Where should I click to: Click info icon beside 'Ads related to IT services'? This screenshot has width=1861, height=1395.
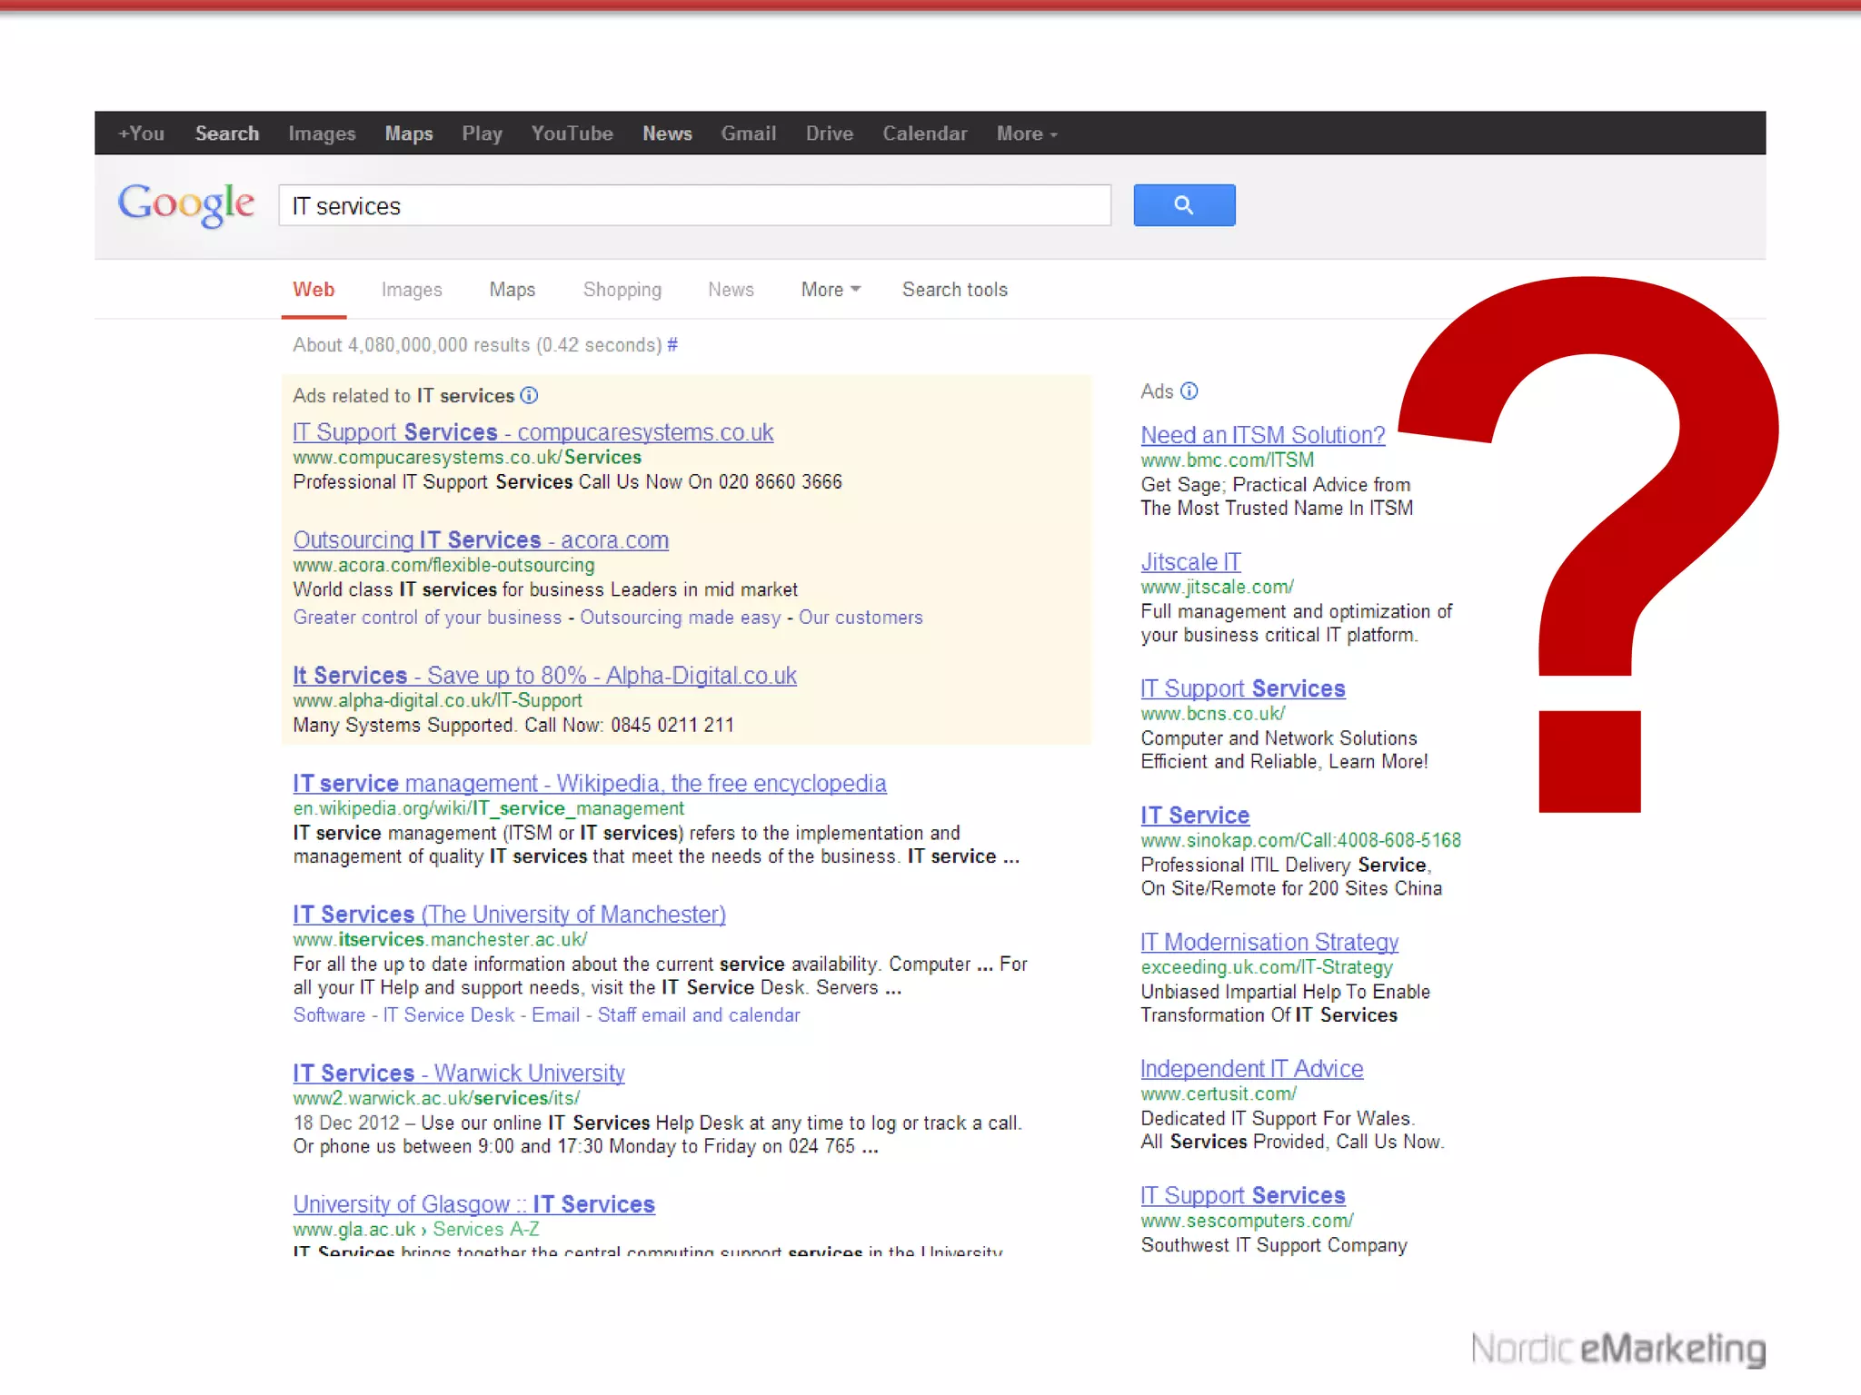(x=529, y=395)
